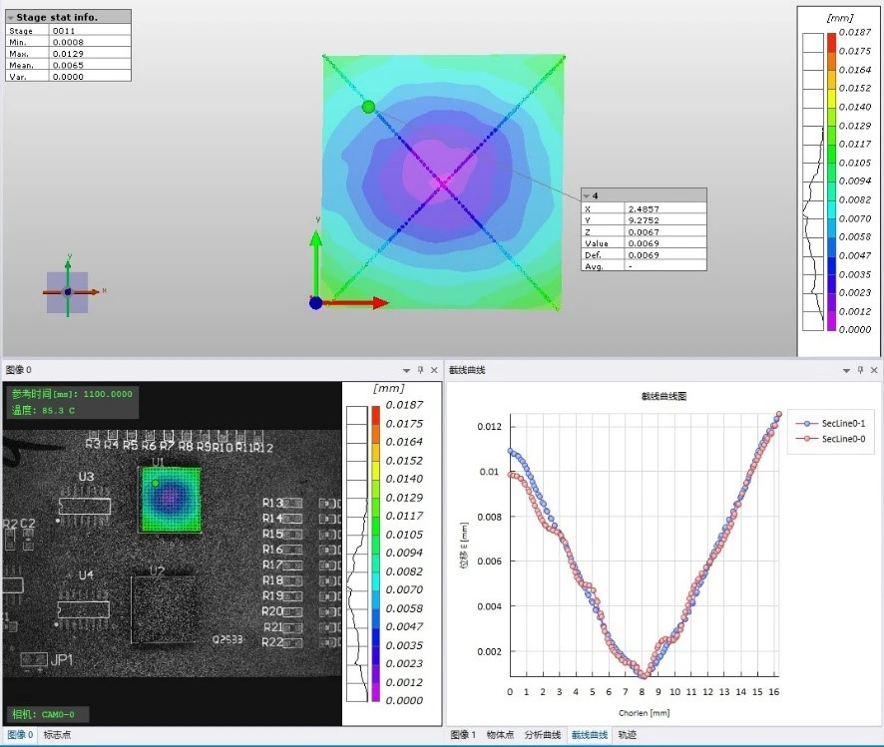Click the main color scale bar legend
The image size is (884, 747).
click(x=831, y=182)
